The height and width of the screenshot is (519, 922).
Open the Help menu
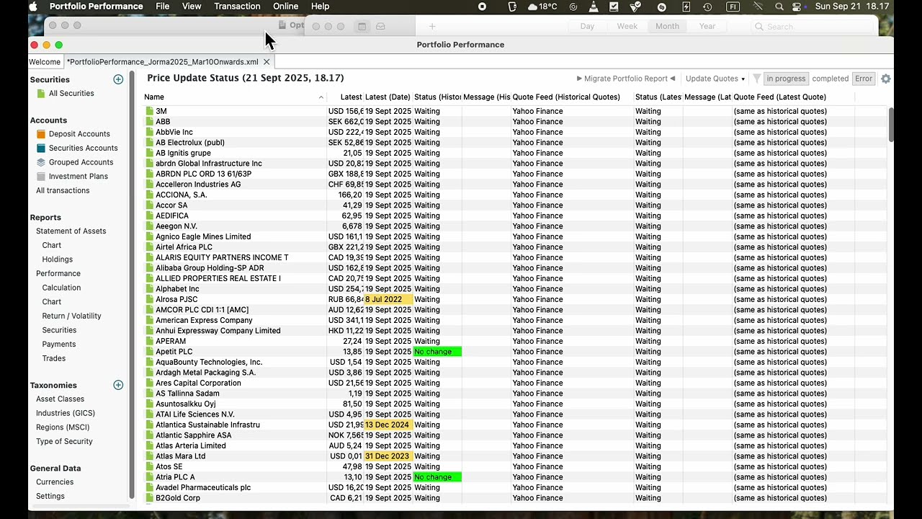[320, 6]
